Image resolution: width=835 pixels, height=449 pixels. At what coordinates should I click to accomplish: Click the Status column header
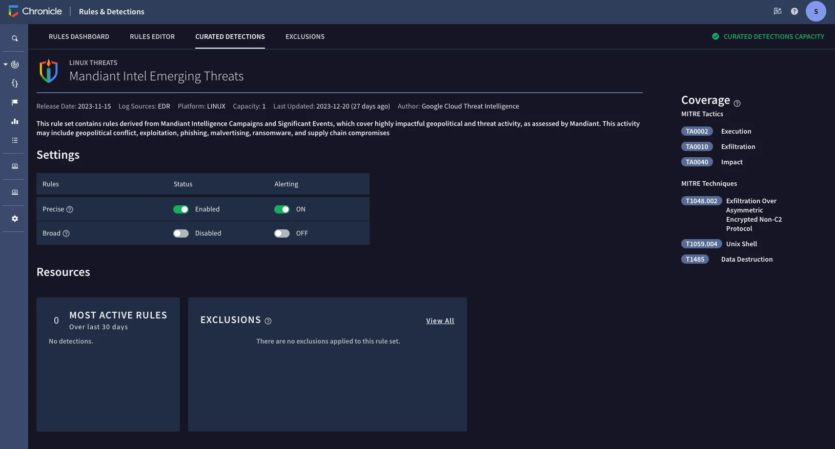point(183,184)
